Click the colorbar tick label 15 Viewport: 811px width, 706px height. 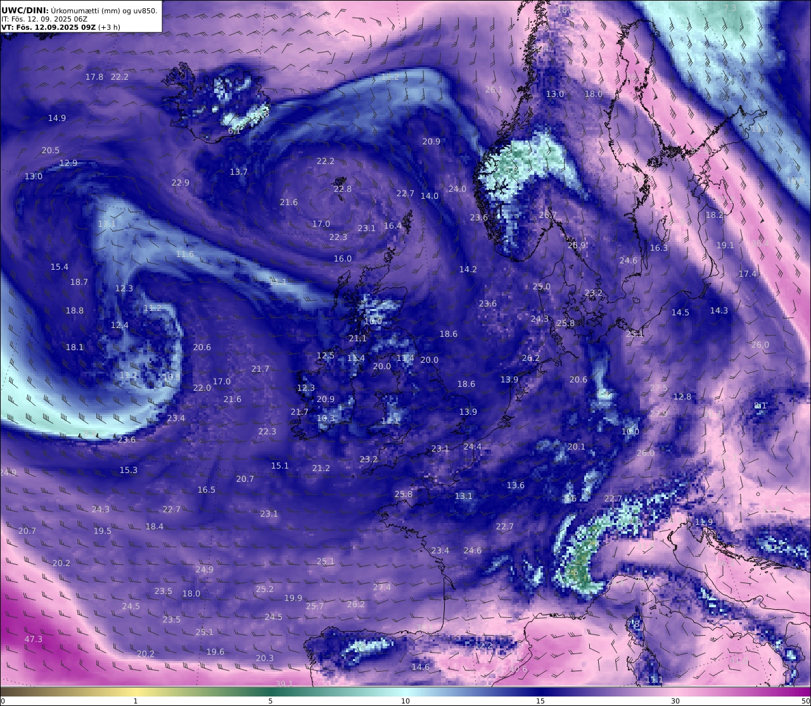[540, 701]
